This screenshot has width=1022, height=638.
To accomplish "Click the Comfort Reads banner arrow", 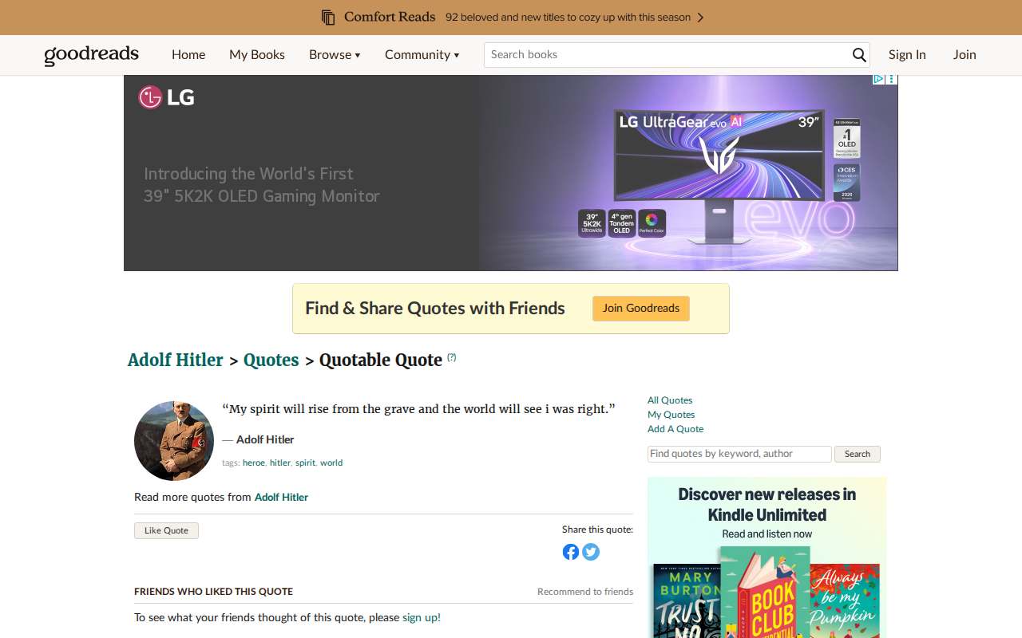I will point(700,18).
